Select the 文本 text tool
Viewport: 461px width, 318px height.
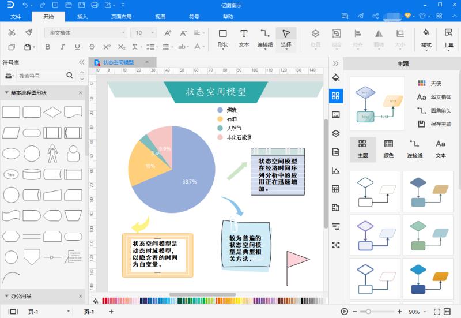coord(244,38)
